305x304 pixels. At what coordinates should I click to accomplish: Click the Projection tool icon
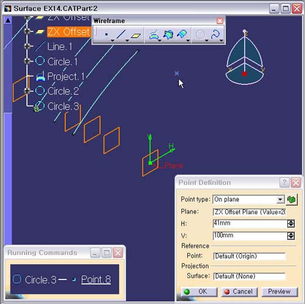point(154,35)
